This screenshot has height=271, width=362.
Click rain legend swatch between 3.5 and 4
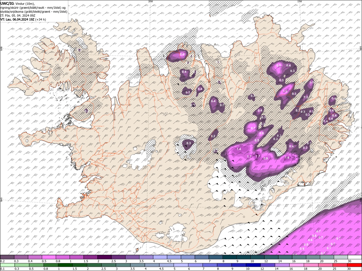pyautogui.click(x=137, y=265)
